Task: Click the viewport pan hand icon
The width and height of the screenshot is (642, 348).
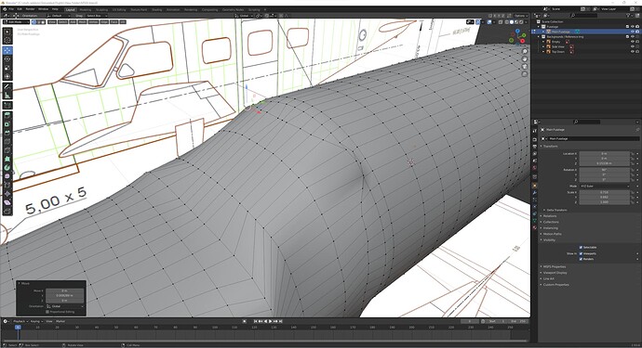Action: (525, 59)
